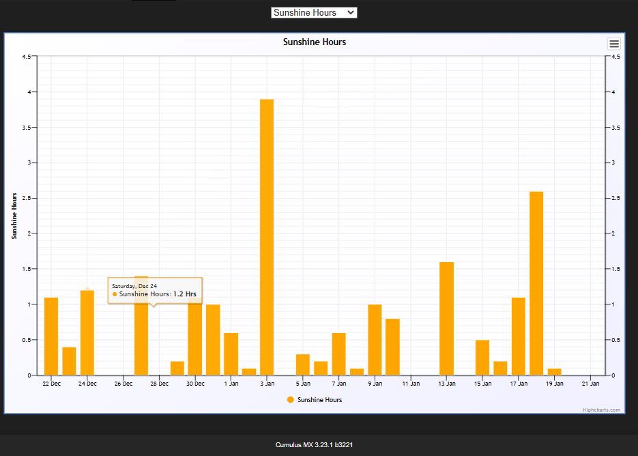Toggle the Sunshine Hours series legend label
The width and height of the screenshot is (638, 456).
pos(319,400)
